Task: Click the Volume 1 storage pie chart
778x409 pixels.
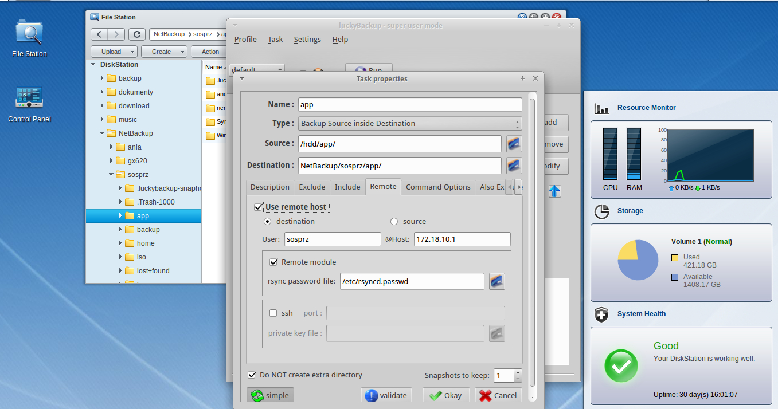Action: click(638, 259)
